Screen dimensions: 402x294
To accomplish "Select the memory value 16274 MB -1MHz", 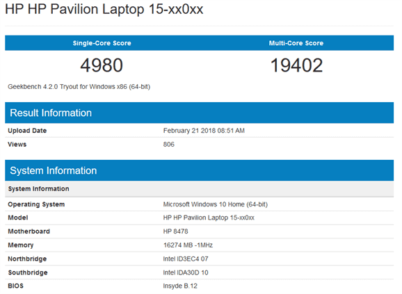I will (x=188, y=245).
